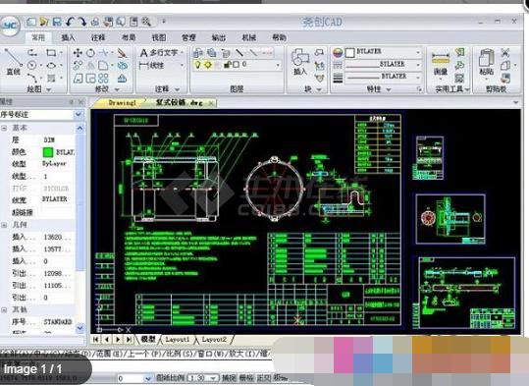The width and height of the screenshot is (529, 386).
Task: Switch to the Drawing1 document tab
Action: (x=122, y=103)
